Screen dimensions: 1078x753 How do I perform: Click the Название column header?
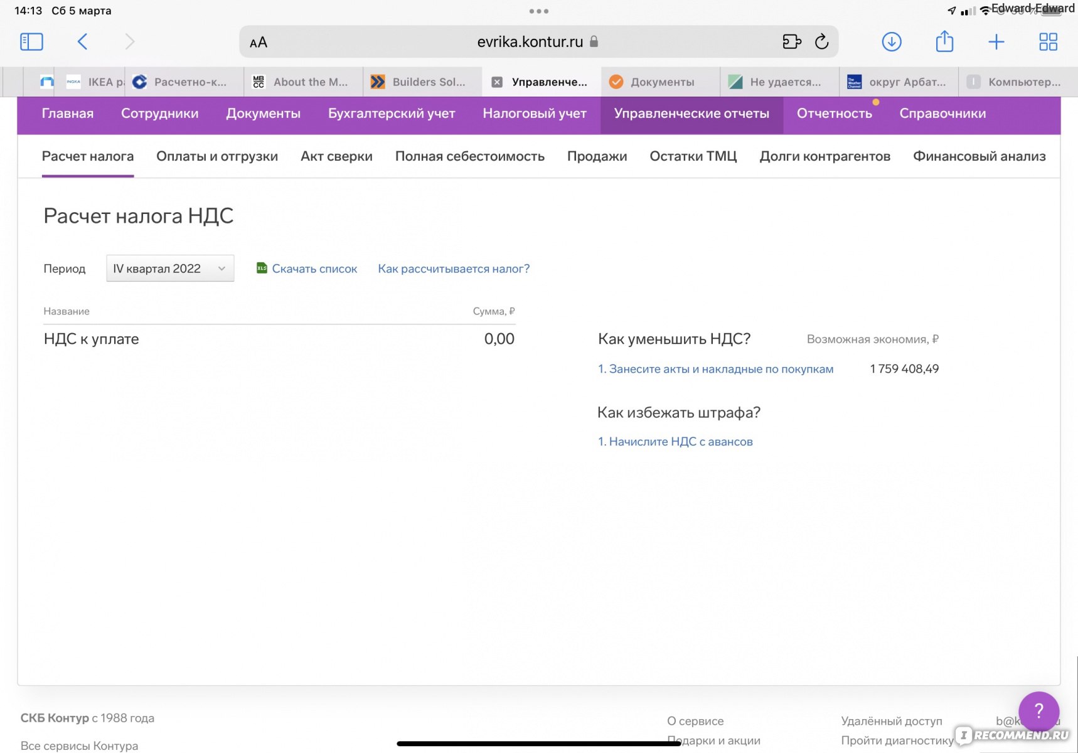[67, 311]
